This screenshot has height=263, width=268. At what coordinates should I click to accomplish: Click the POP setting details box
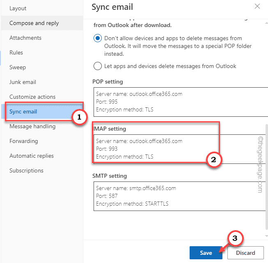point(181,102)
